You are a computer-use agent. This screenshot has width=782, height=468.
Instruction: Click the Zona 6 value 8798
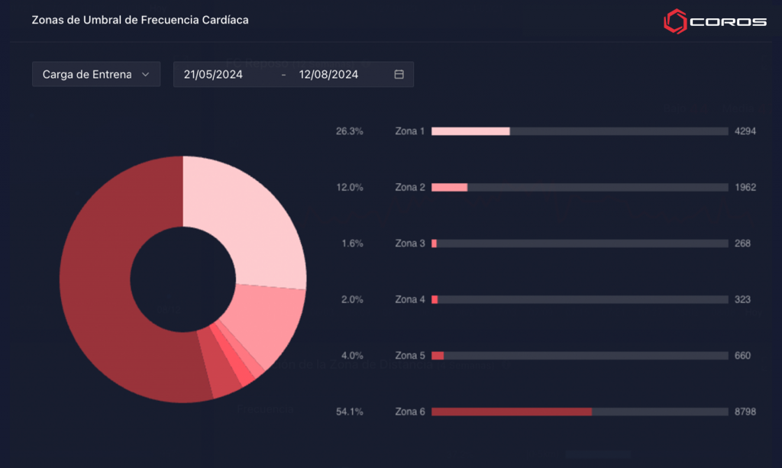tap(745, 412)
